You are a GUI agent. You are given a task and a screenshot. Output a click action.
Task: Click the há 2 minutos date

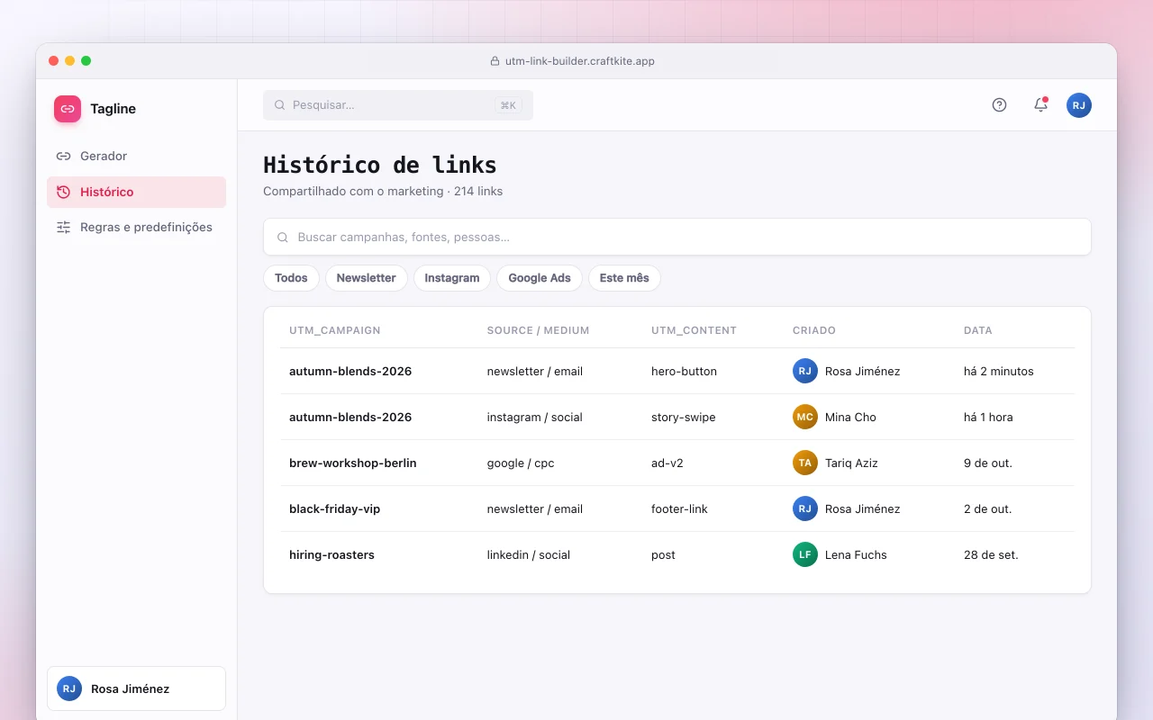coord(999,371)
